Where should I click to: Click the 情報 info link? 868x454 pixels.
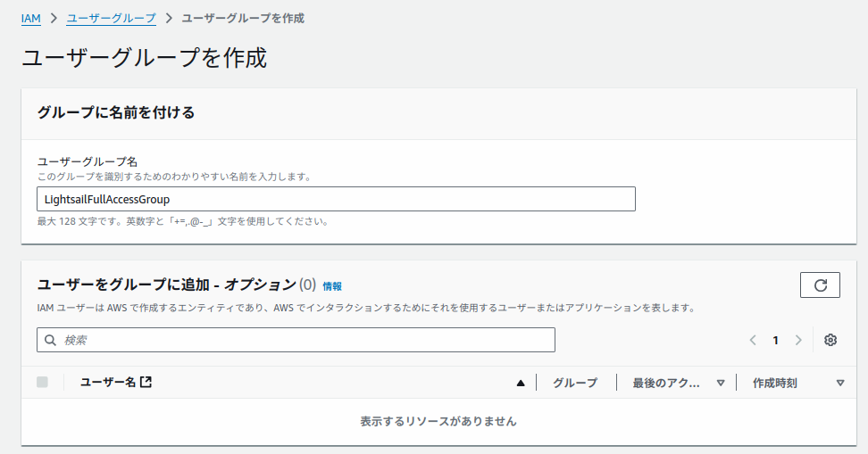(x=332, y=286)
